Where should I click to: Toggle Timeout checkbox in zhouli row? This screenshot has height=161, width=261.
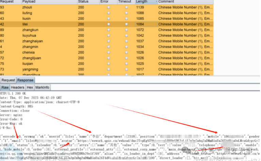click(x=126, y=7)
